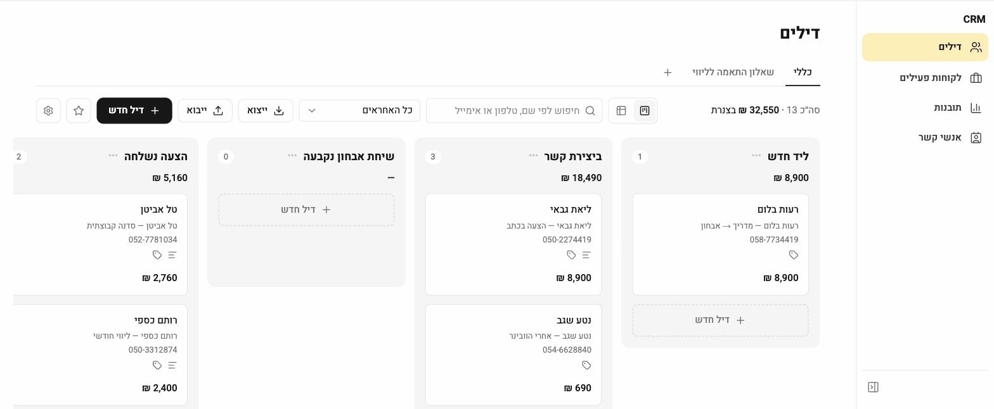This screenshot has width=994, height=409.
Task: Click tag icon on טל אביטן card
Action: 157,255
